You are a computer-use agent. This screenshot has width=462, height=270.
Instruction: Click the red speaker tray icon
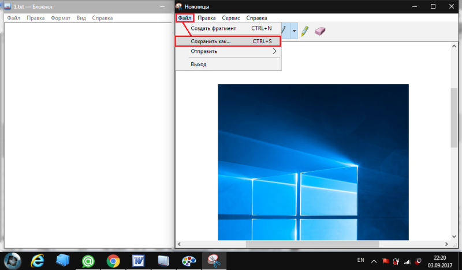(418, 261)
